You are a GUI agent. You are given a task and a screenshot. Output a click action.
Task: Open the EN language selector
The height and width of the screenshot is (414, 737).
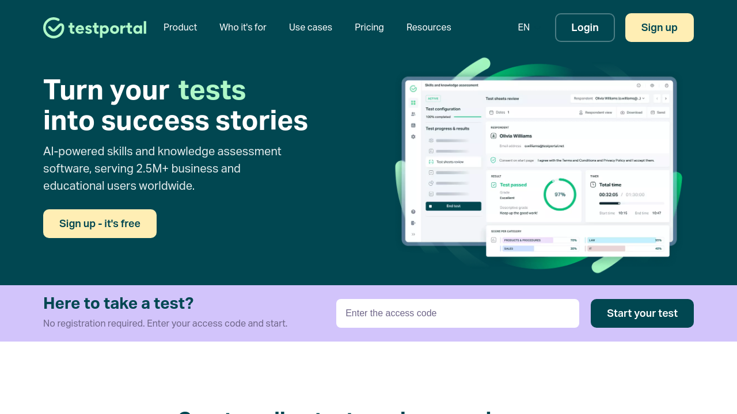[523, 28]
